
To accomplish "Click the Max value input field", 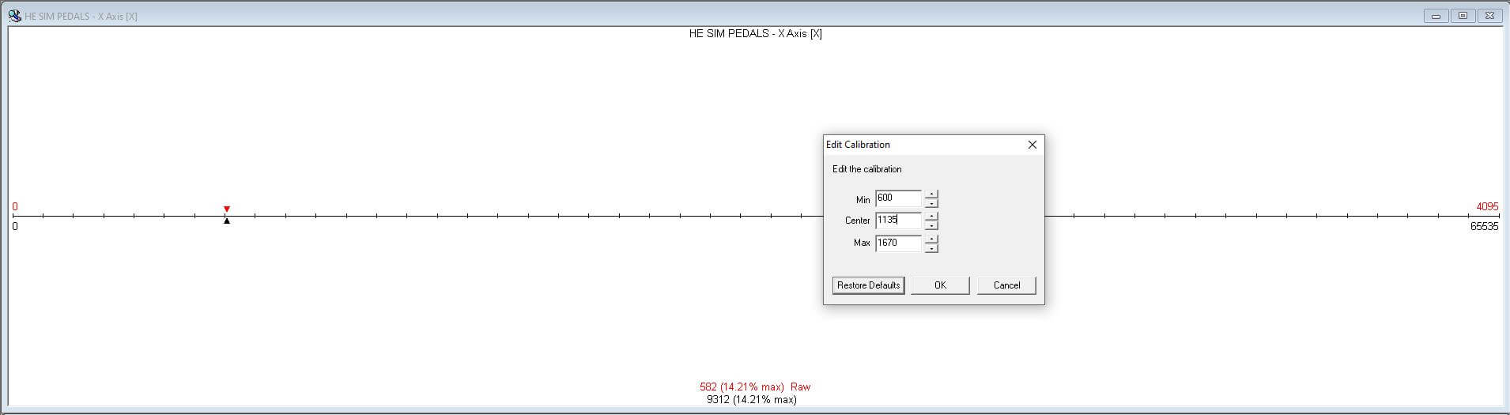I will coord(898,243).
